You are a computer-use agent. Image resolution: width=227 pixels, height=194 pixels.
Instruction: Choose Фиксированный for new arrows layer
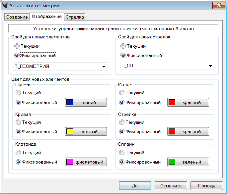[123, 55]
